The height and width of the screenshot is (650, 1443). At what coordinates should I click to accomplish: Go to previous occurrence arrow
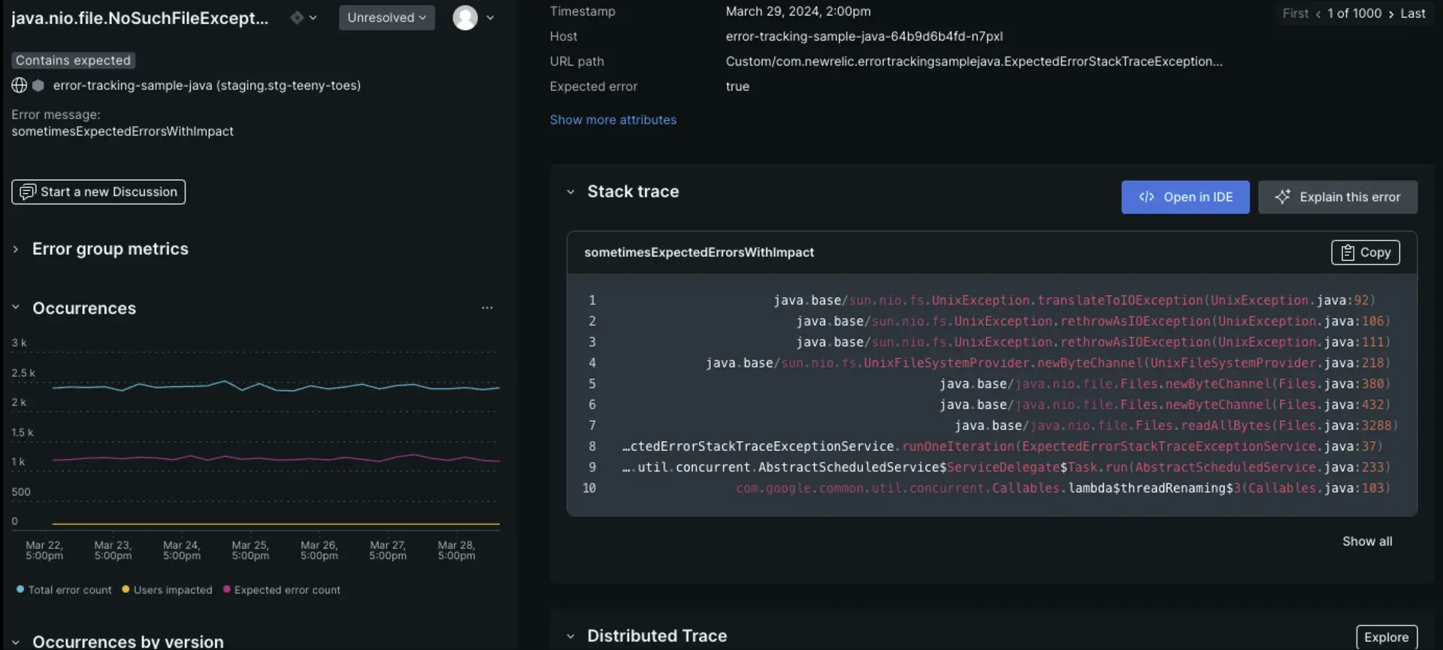click(x=1317, y=14)
